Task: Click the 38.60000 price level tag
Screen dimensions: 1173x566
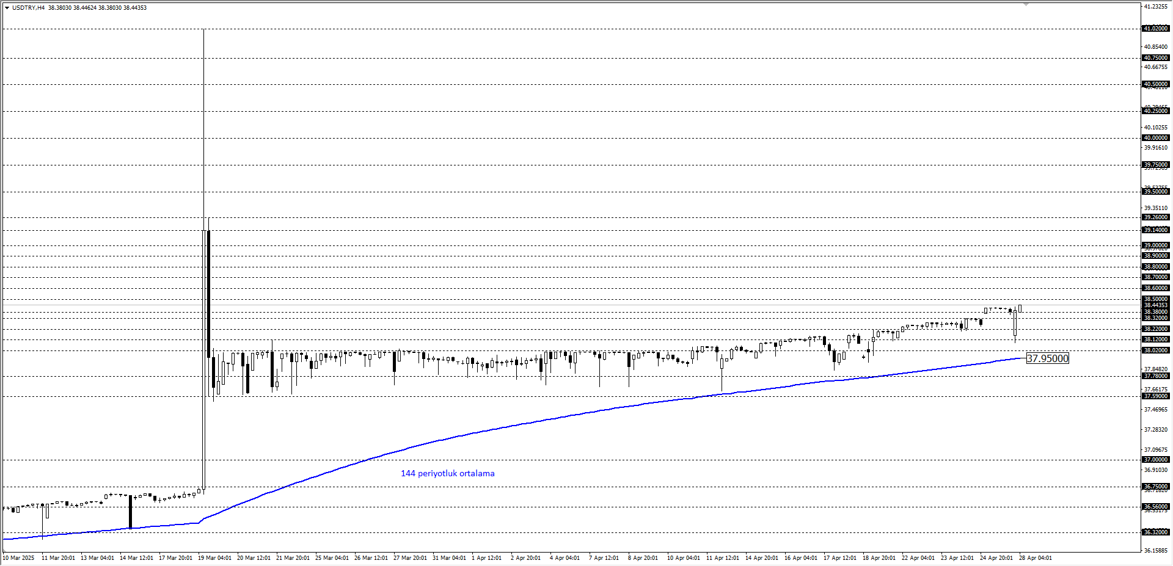Action: tap(1156, 288)
